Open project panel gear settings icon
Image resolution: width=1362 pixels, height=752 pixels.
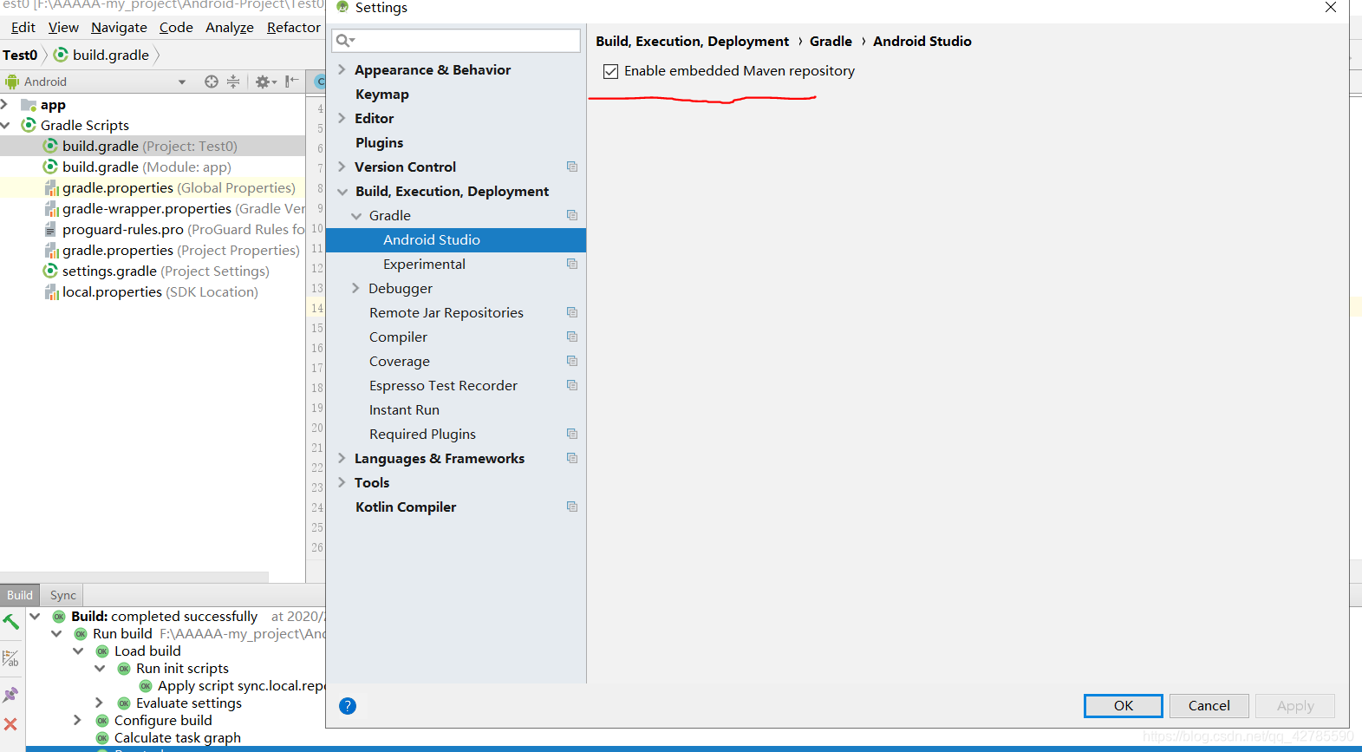(265, 82)
